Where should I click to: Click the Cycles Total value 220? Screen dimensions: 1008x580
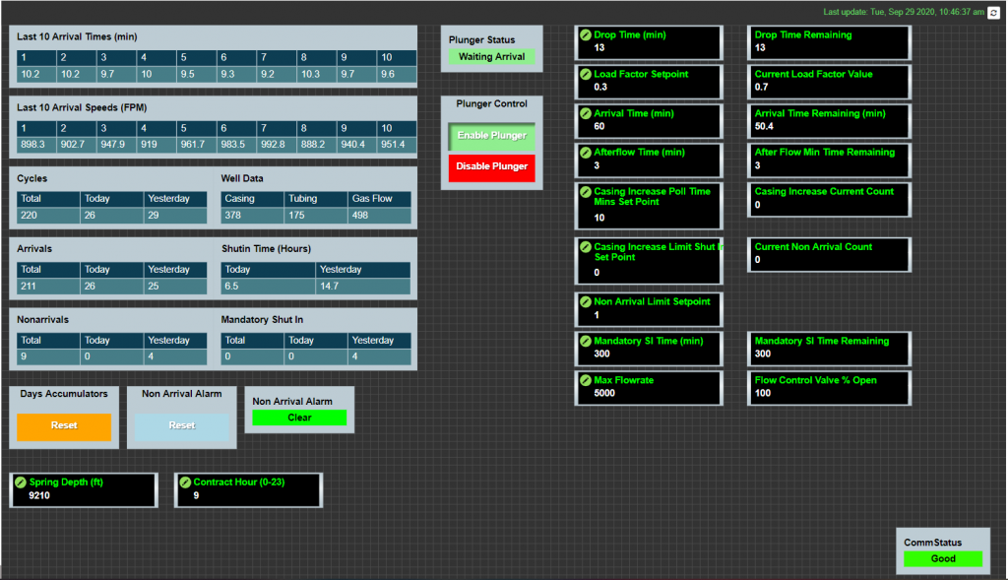tap(48, 216)
